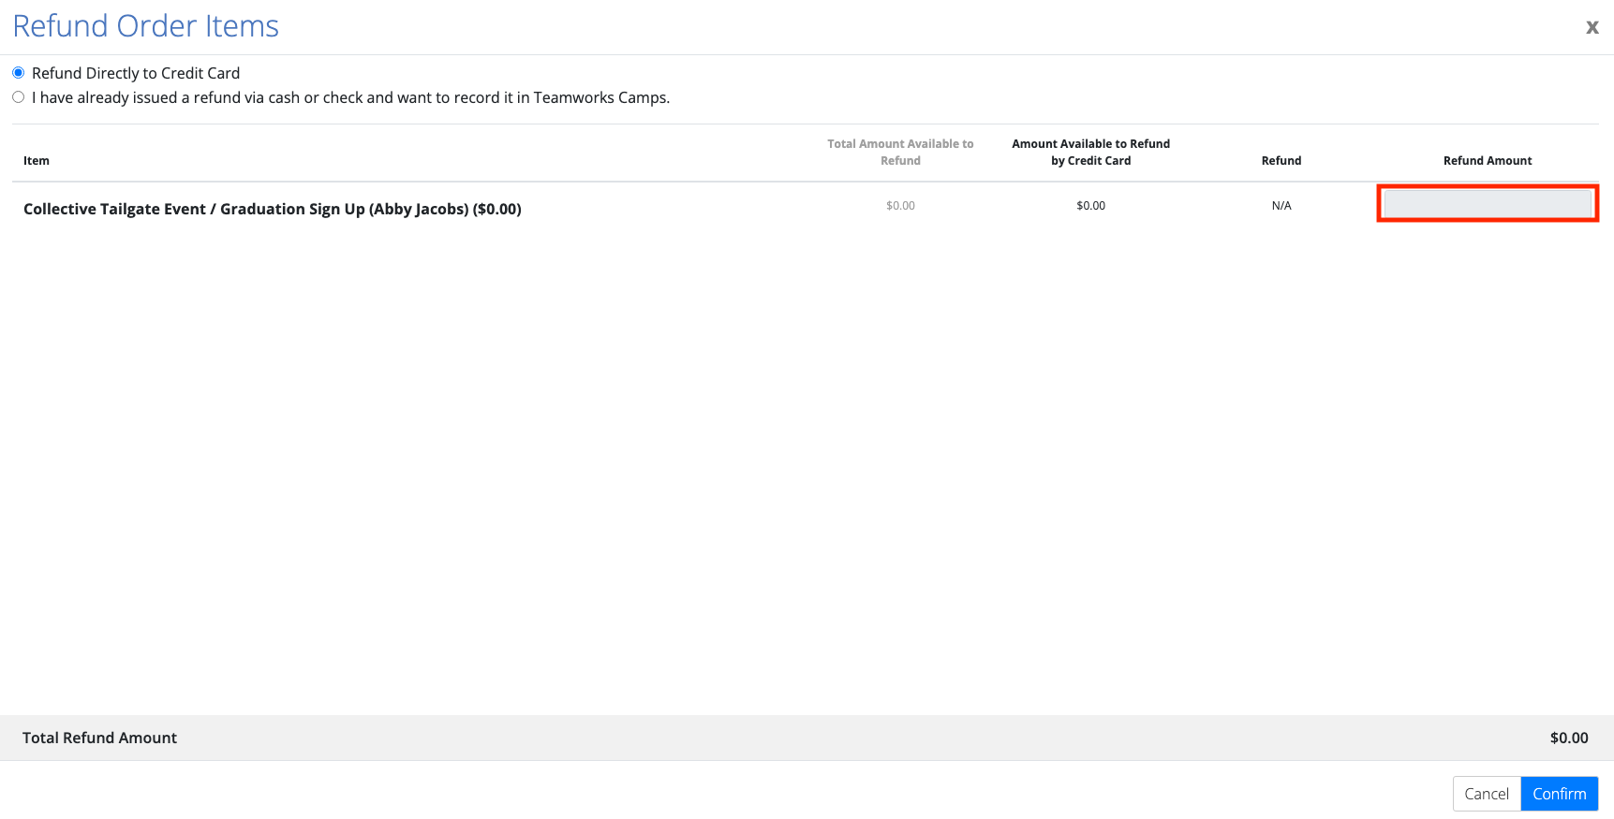Click the Refund column header
This screenshot has width=1614, height=819.
1281,161
